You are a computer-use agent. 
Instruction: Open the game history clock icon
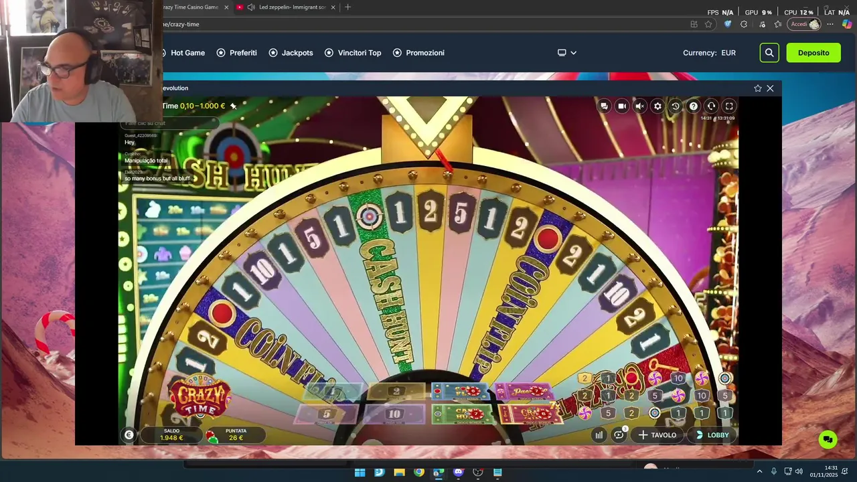(676, 106)
